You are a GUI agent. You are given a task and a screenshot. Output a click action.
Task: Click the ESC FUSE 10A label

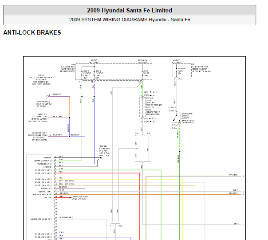[x=147, y=73]
